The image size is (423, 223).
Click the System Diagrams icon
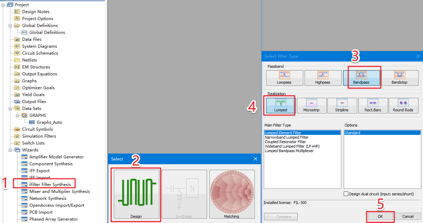17,46
